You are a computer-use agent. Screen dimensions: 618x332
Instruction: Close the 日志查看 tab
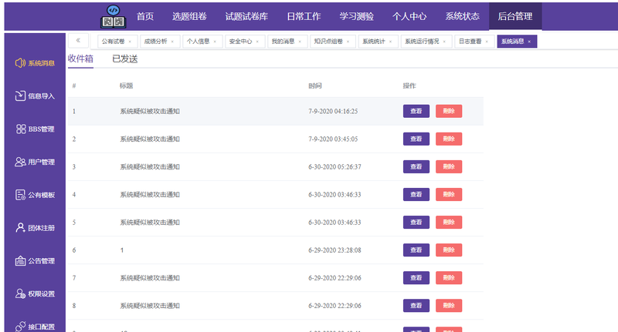pos(487,42)
